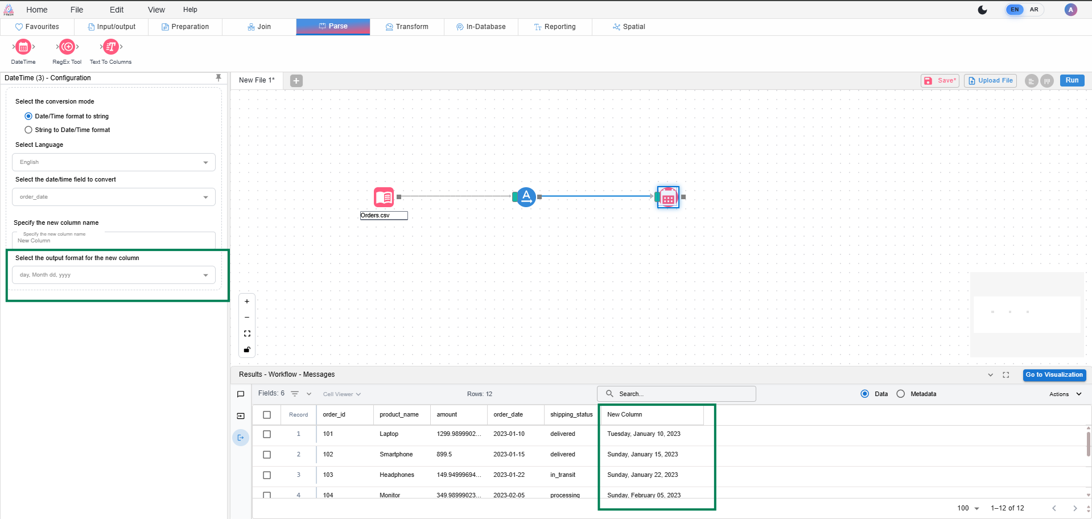
Task: Select the Text To Columns tool
Action: pos(111,47)
